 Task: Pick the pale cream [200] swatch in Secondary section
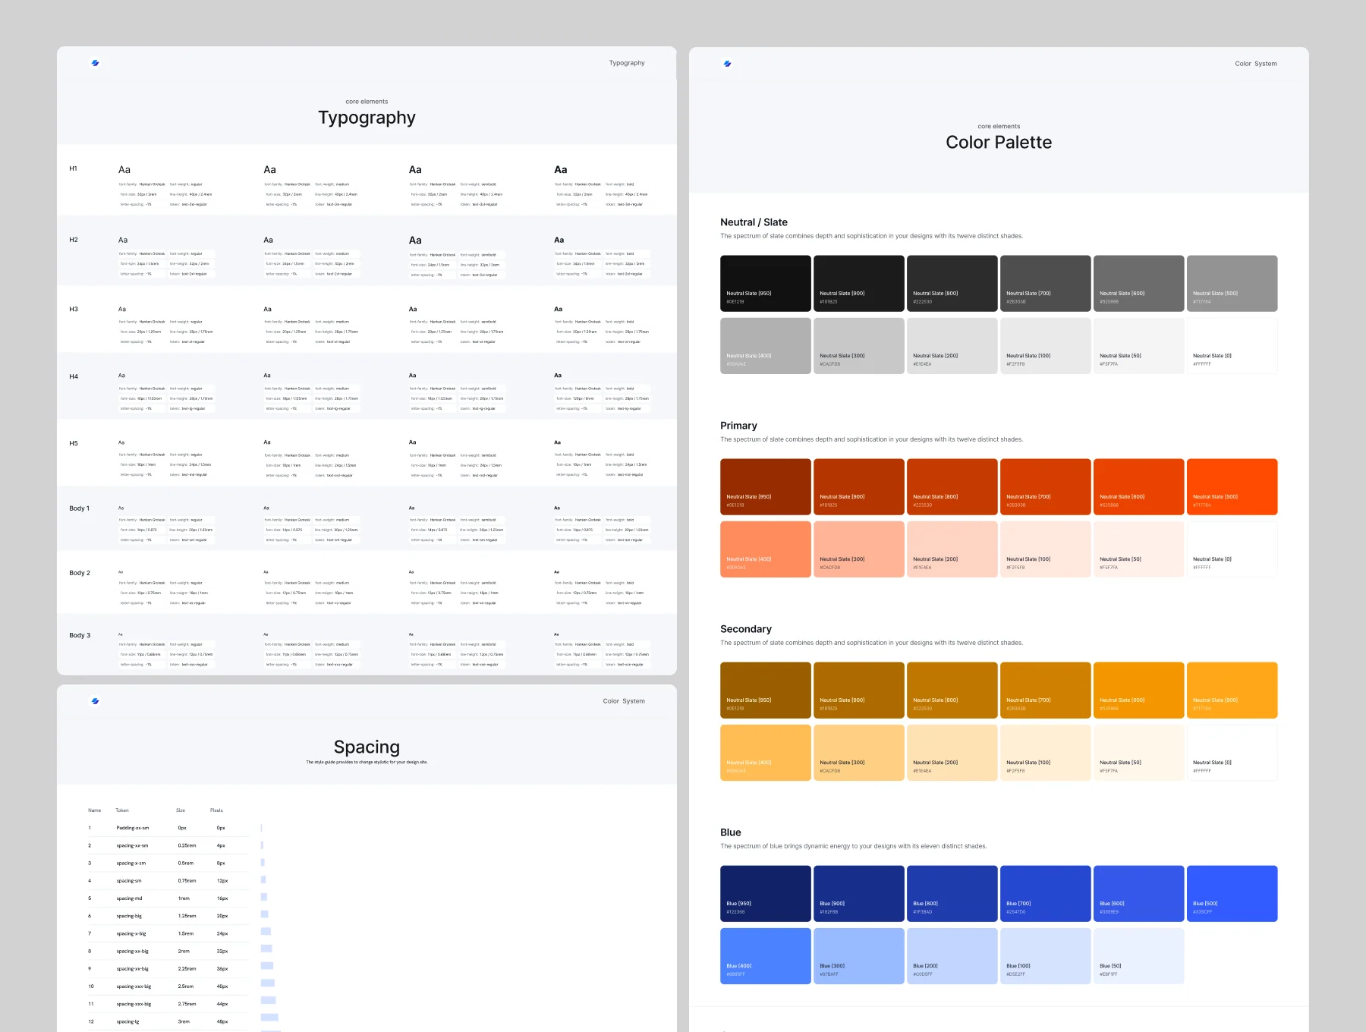(952, 753)
